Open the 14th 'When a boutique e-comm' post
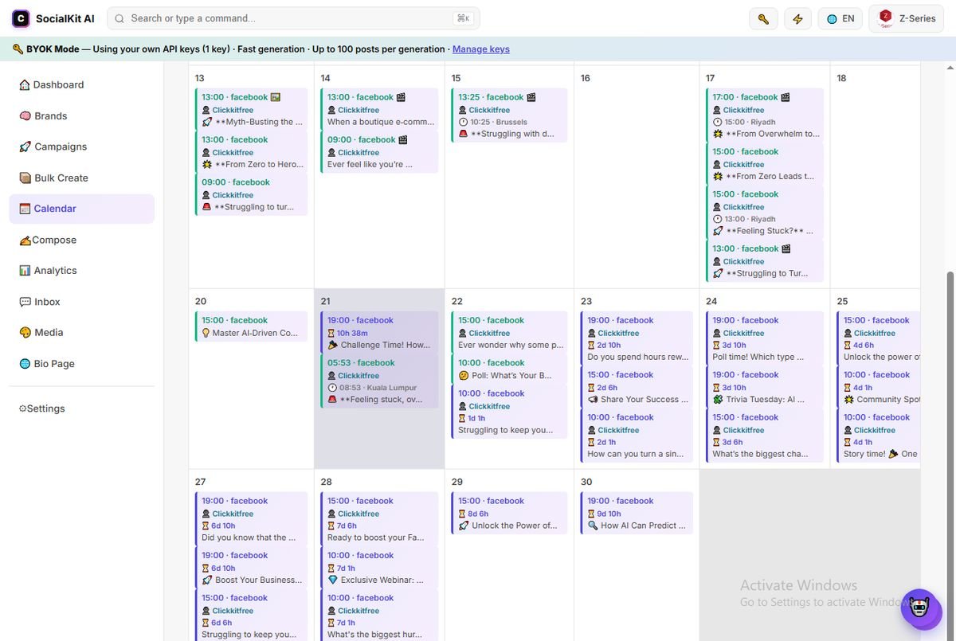The image size is (956, 641). (x=380, y=109)
